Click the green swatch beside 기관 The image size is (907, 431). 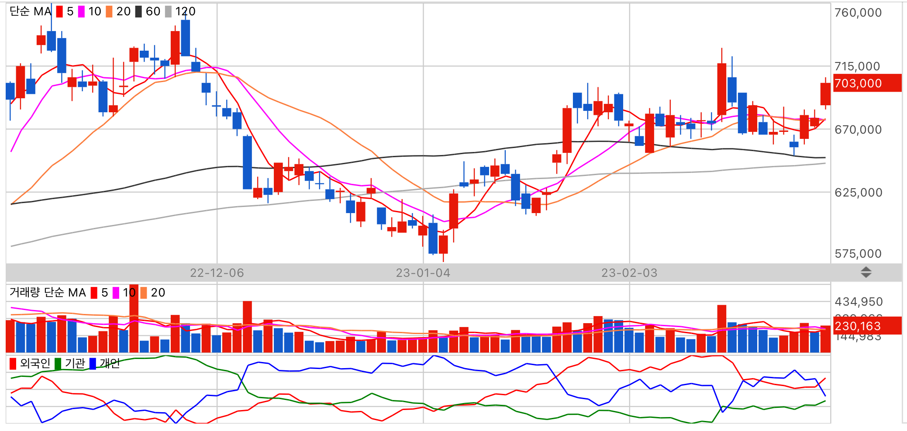tap(58, 363)
